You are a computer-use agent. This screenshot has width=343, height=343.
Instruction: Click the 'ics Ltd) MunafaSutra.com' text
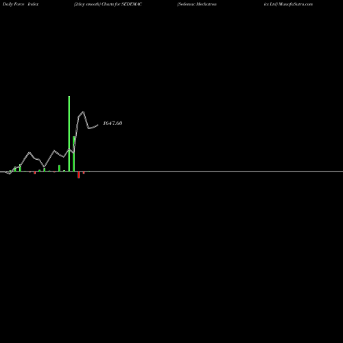click(x=288, y=4)
